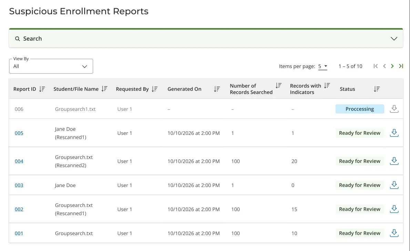Click the Suspicious Enrollment Reports heading

pos(79,11)
